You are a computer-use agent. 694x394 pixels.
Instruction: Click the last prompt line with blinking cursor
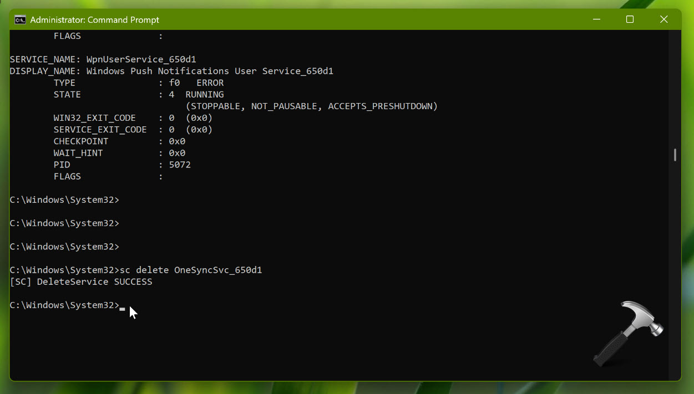point(68,305)
